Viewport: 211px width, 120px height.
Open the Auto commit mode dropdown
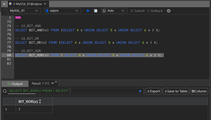114,11
